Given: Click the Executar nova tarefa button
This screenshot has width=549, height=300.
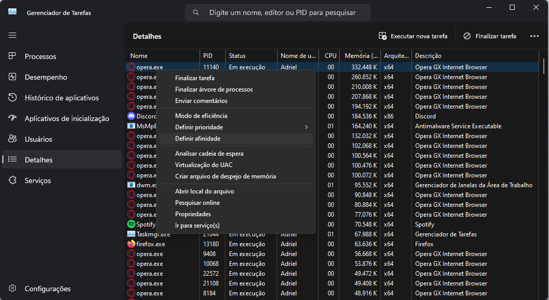Looking at the screenshot, I should coord(413,36).
